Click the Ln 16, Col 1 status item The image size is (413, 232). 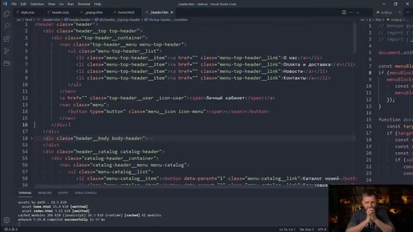[287, 229]
